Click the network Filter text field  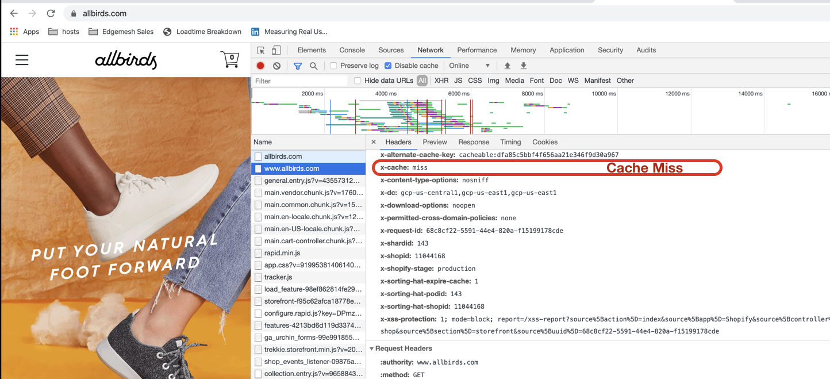(300, 81)
